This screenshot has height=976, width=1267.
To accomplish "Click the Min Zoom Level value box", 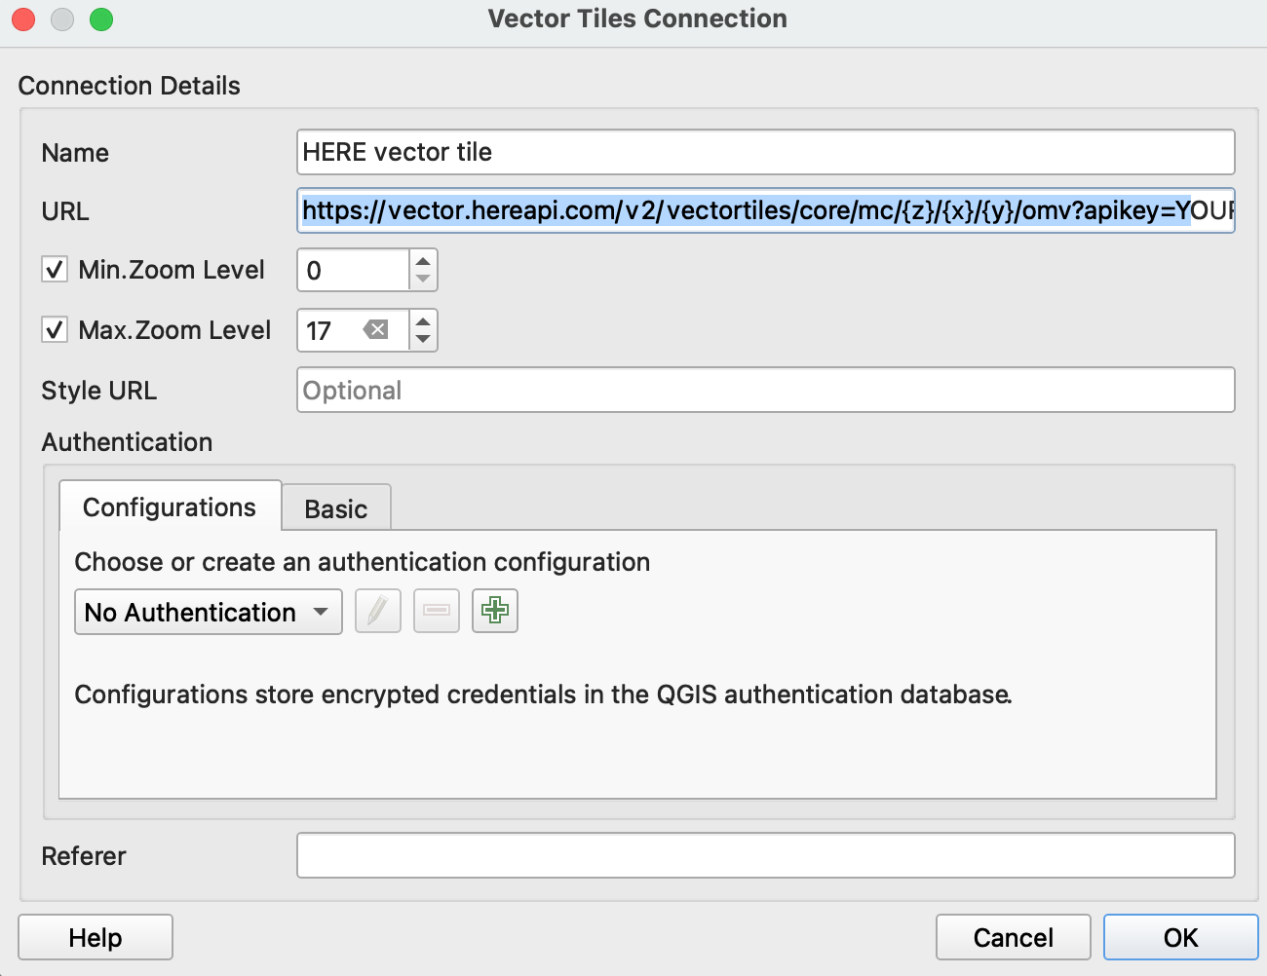I will point(353,270).
